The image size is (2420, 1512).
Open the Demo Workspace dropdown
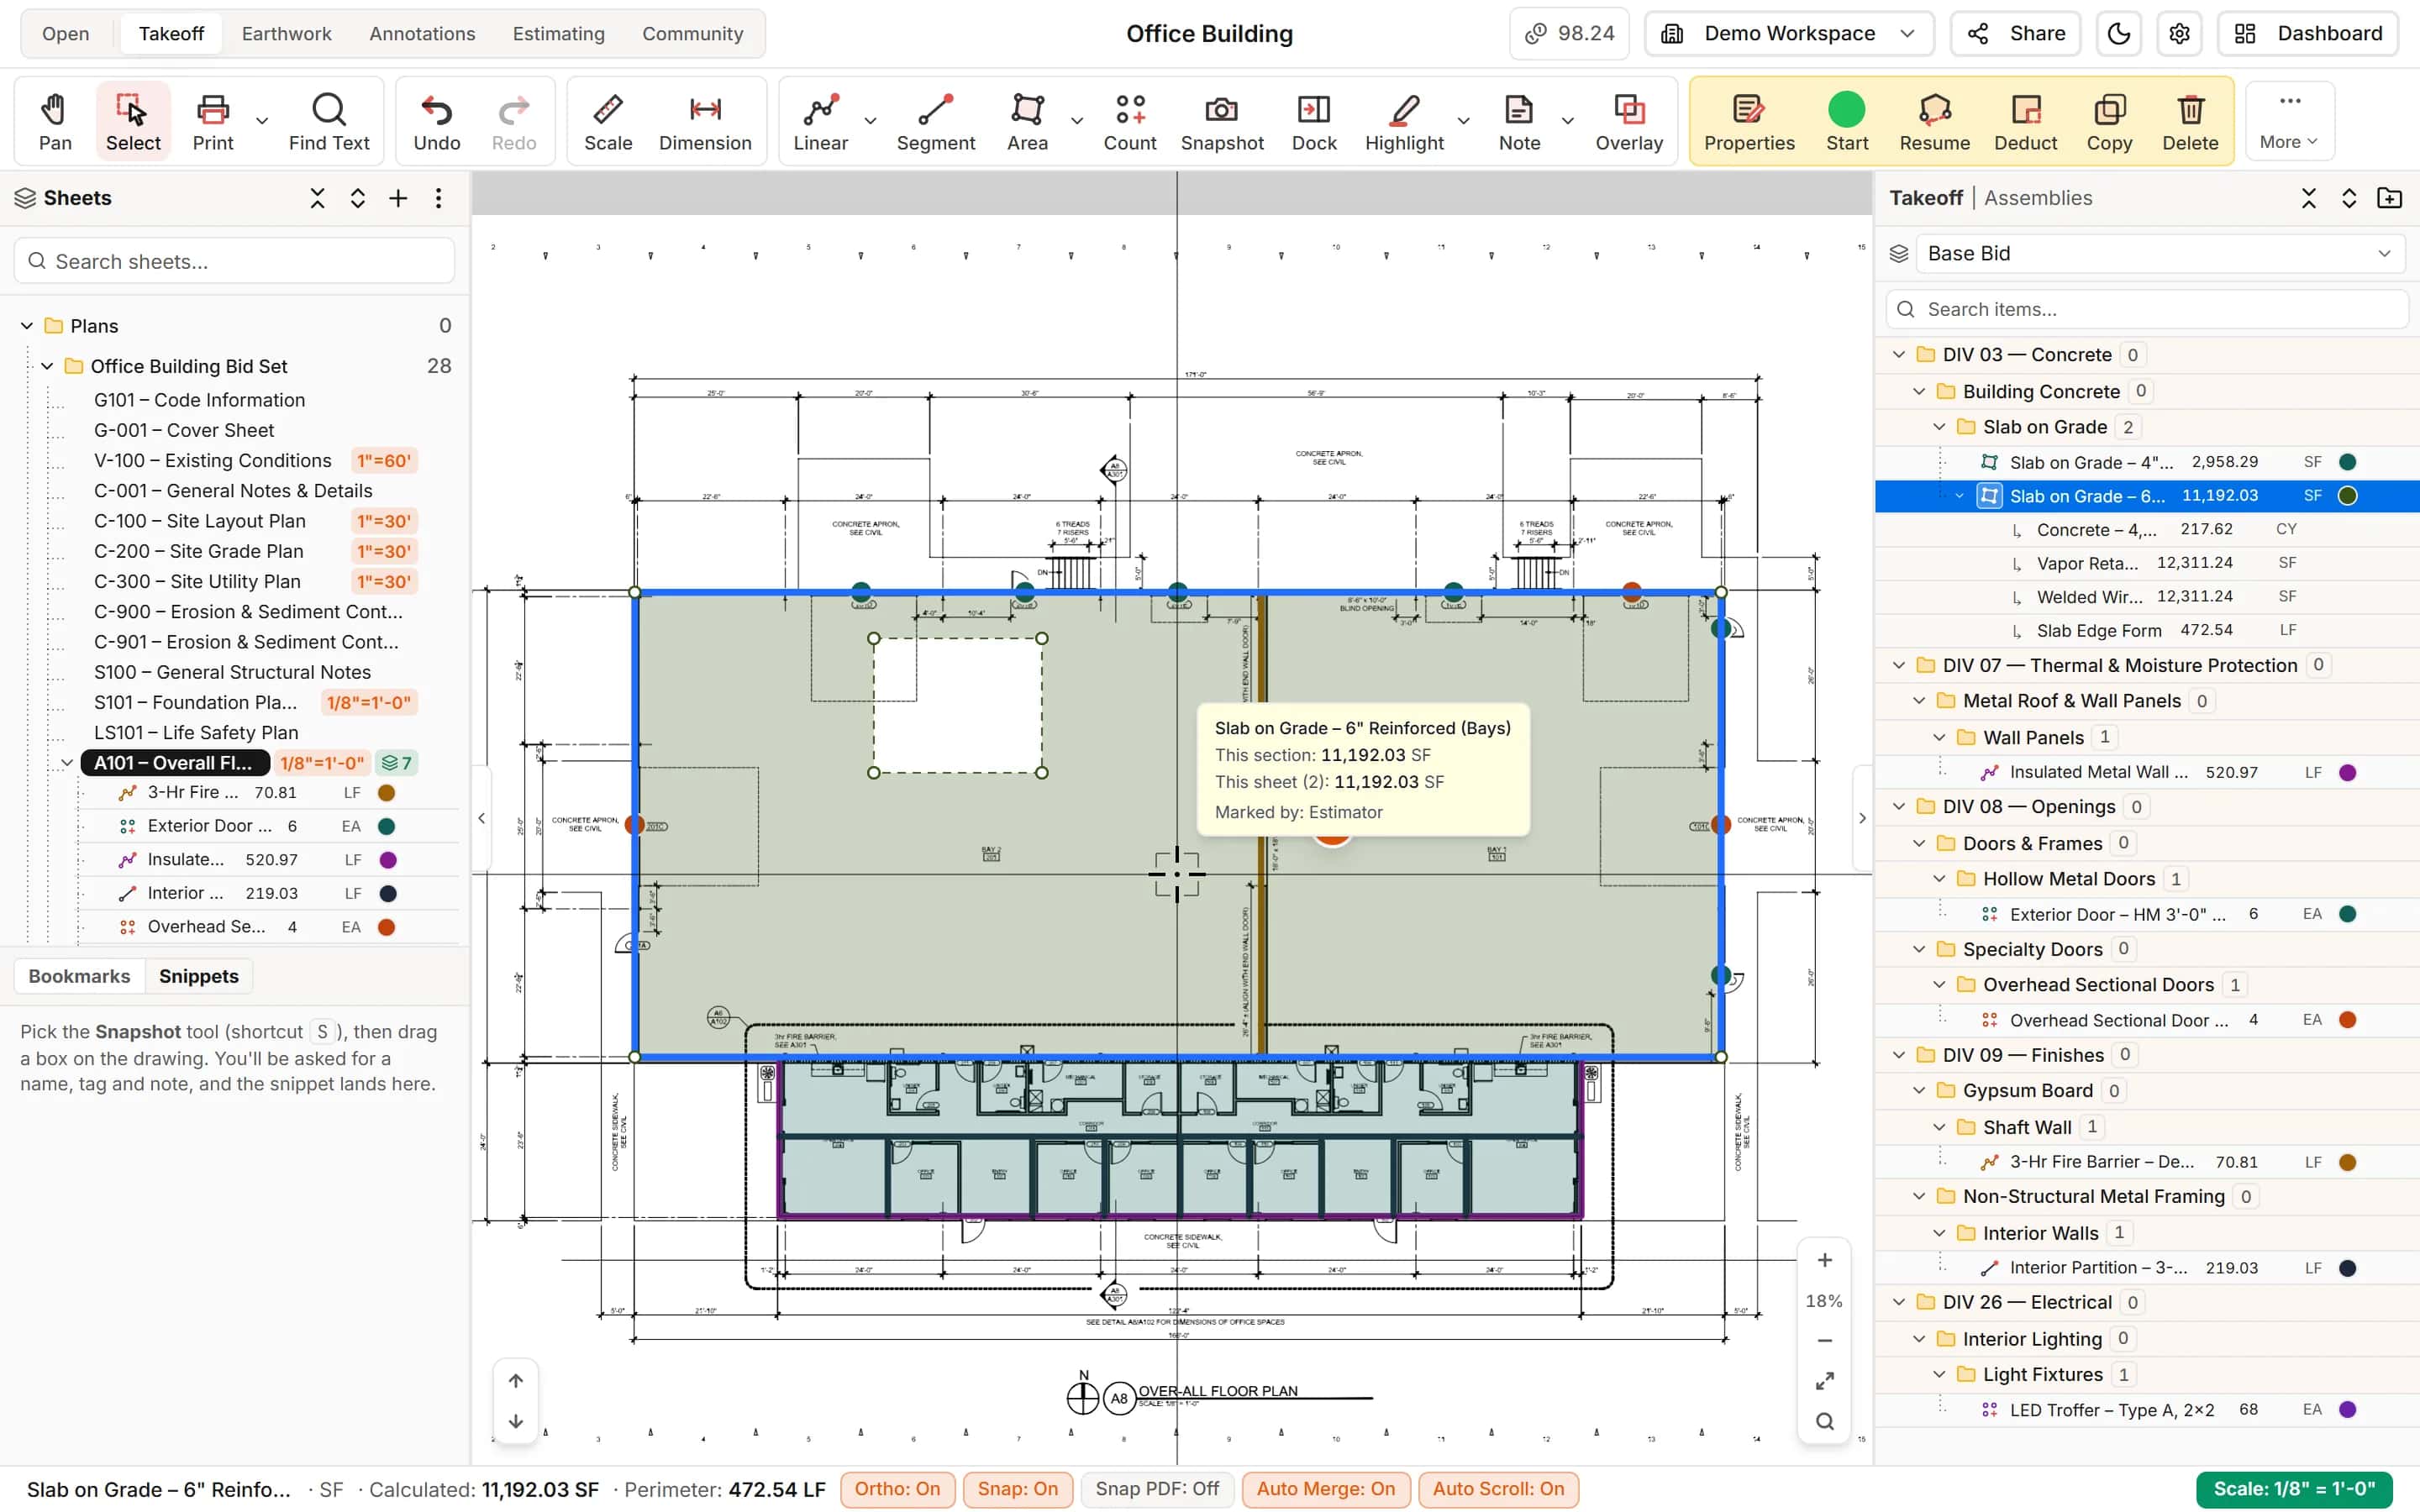click(x=1788, y=34)
